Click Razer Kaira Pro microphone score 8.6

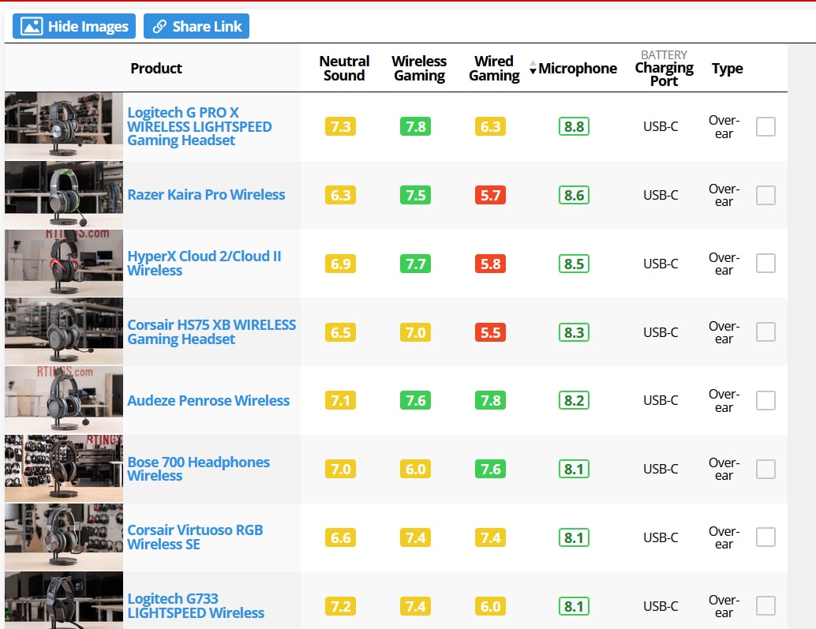[574, 195]
